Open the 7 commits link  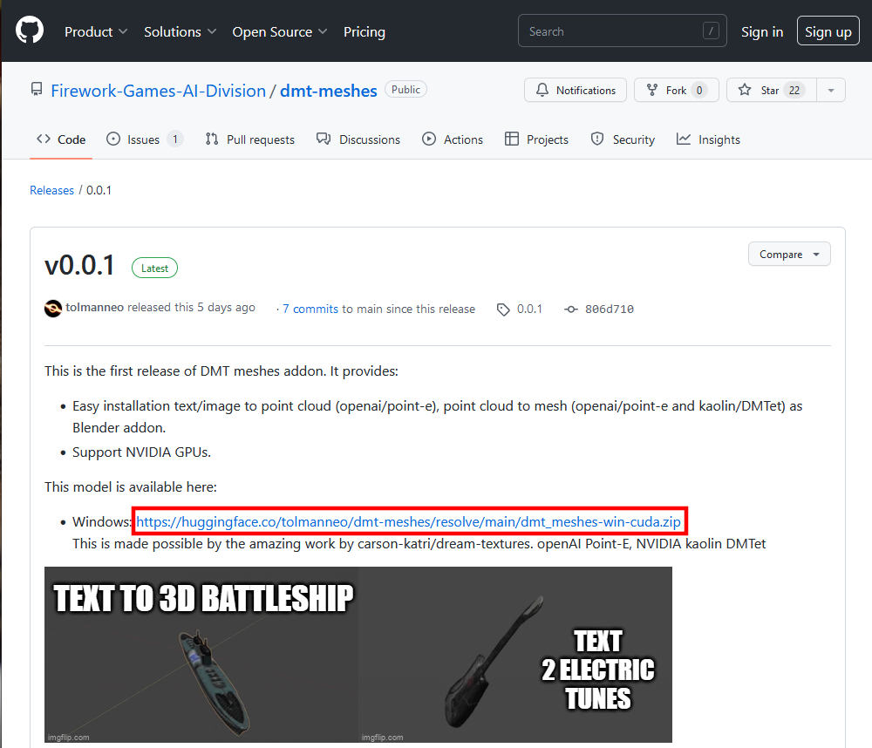(310, 309)
